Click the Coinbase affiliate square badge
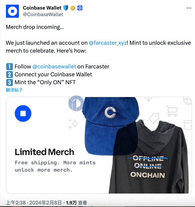This screenshot has height=207, width=195. (80, 8)
